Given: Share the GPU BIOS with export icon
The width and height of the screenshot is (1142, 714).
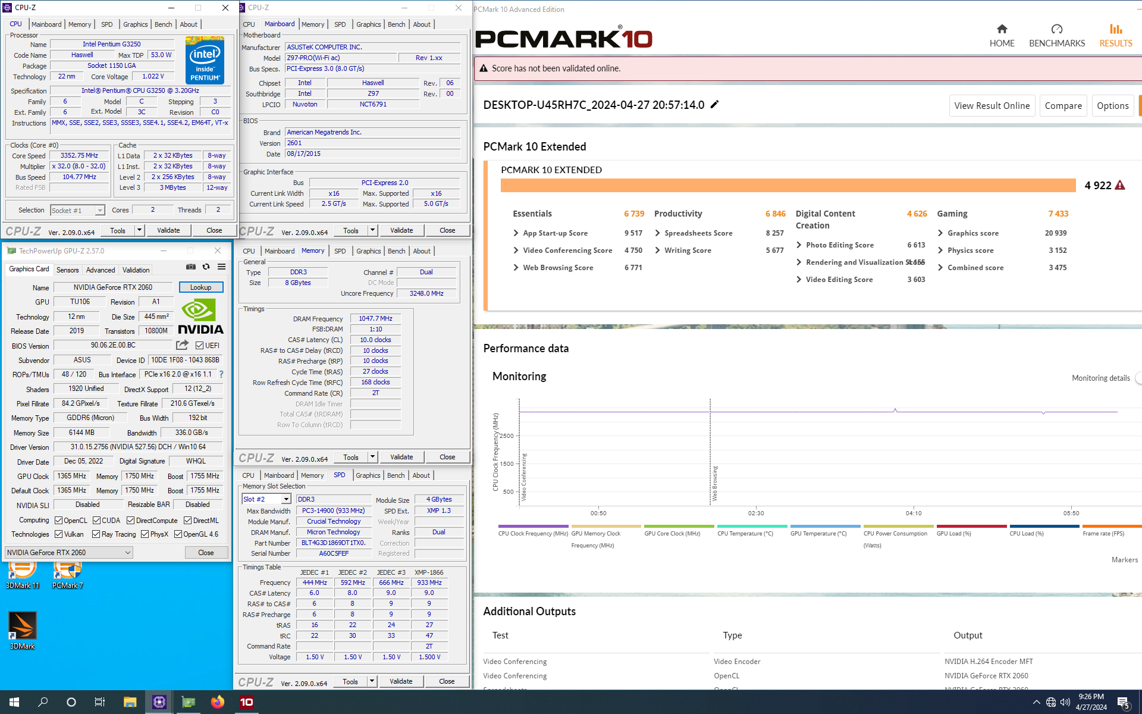Looking at the screenshot, I should (x=182, y=345).
